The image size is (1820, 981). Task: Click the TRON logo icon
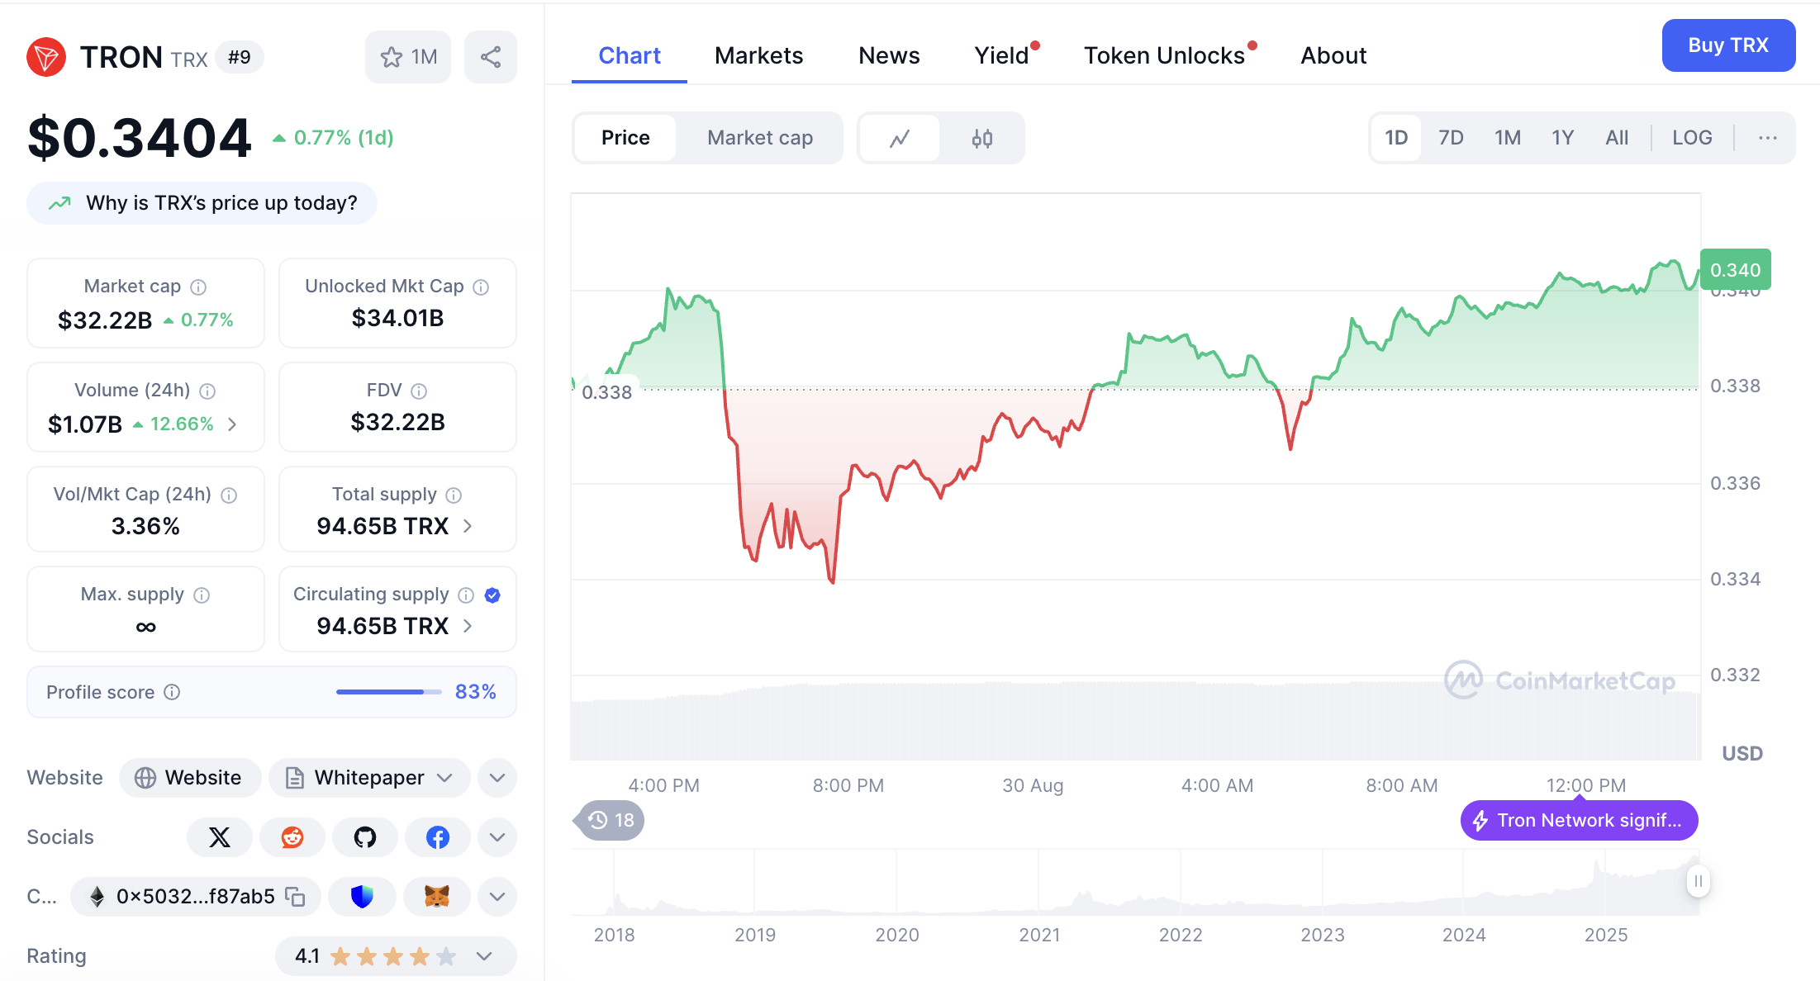(46, 57)
